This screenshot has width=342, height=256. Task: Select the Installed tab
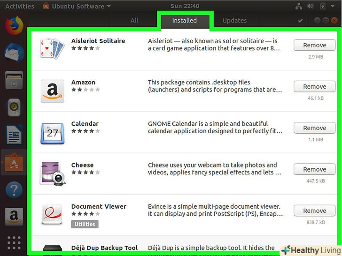pyautogui.click(x=185, y=21)
